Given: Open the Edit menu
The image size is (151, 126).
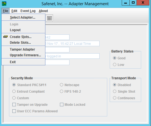Looking at the screenshot, I should [x=14, y=11].
